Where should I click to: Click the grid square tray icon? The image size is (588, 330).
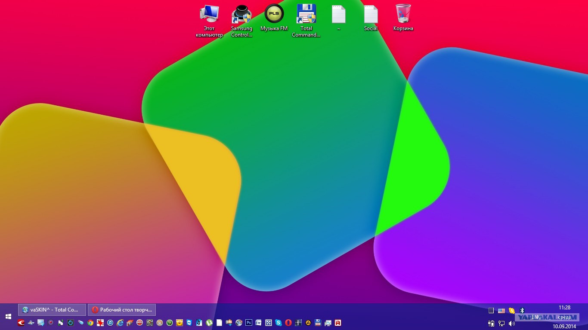[491, 310]
